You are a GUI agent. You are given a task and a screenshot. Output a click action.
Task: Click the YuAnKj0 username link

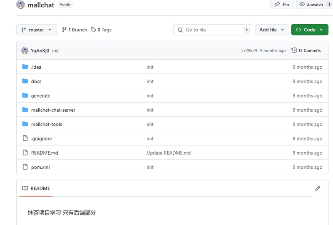click(40, 50)
